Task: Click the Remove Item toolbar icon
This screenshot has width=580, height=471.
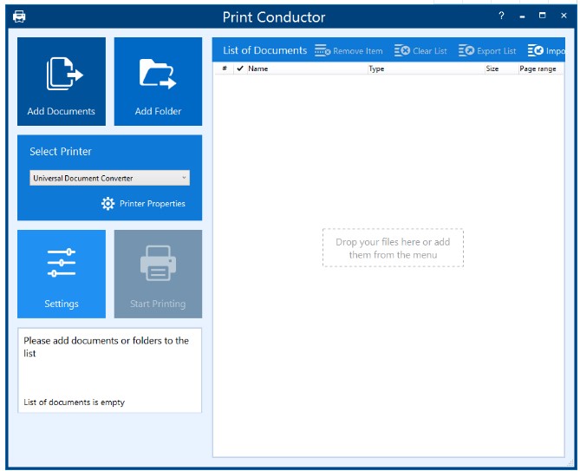Action: point(323,51)
